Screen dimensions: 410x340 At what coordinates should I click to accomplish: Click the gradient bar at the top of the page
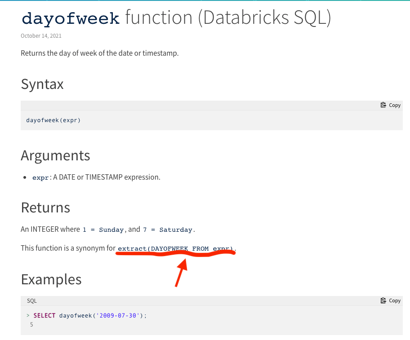205,1
